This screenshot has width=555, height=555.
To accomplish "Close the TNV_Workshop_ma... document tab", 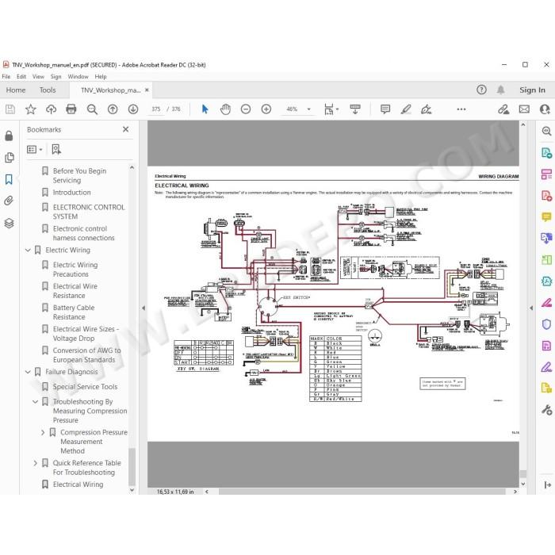I will pos(147,90).
